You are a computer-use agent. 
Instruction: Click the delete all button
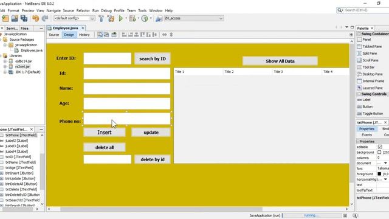105,147
